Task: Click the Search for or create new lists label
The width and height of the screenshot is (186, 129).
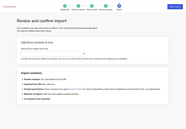Action: coord(34,49)
